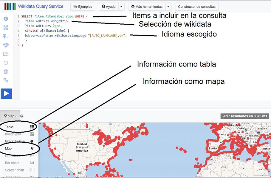Run the query with the blue play button
Viewport: 271px width, 178px height.
click(6, 93)
